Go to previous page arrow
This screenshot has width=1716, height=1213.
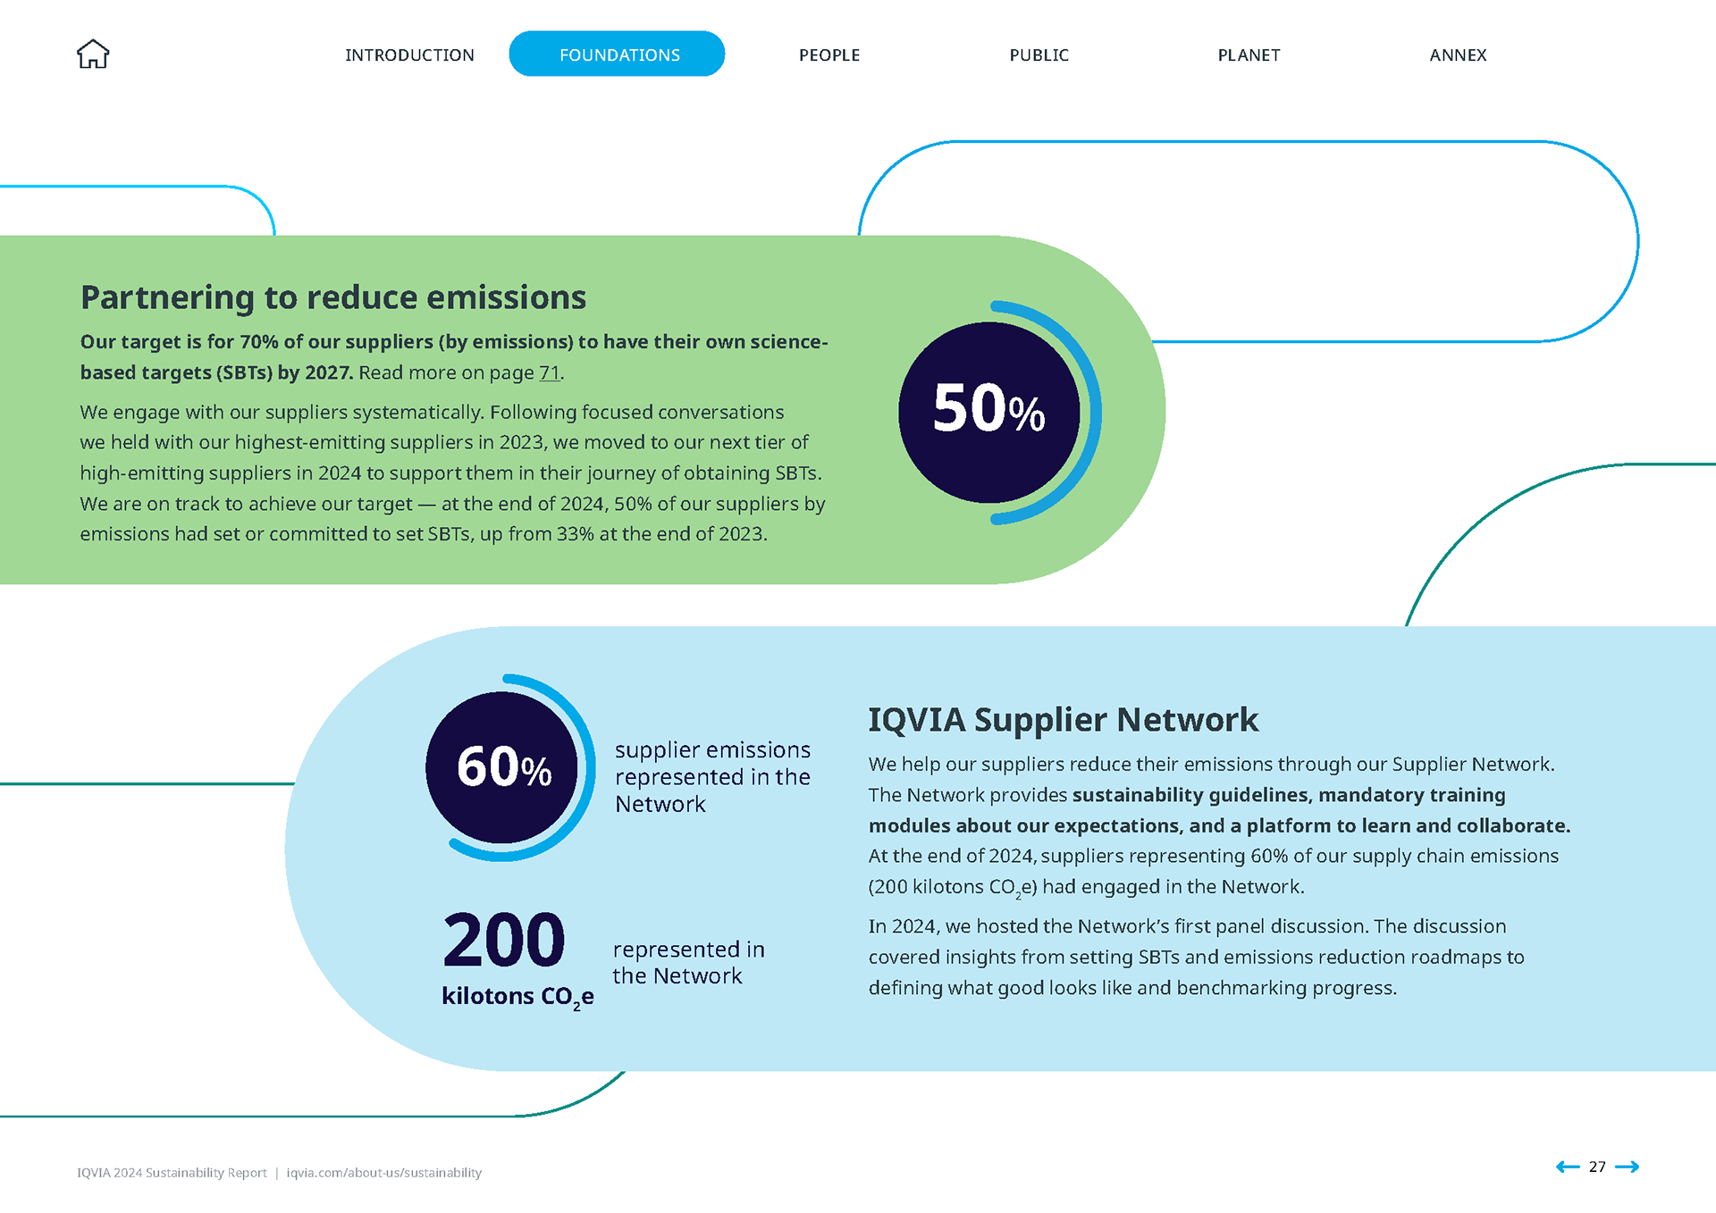pos(1568,1167)
